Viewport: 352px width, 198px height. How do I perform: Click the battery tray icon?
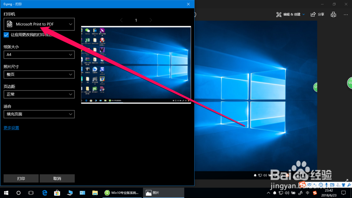coord(293,193)
